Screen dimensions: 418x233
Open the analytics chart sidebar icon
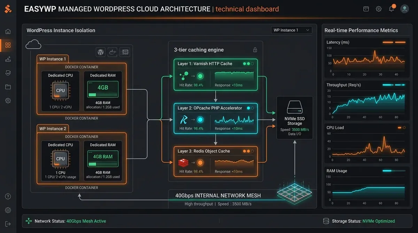pos(8,59)
